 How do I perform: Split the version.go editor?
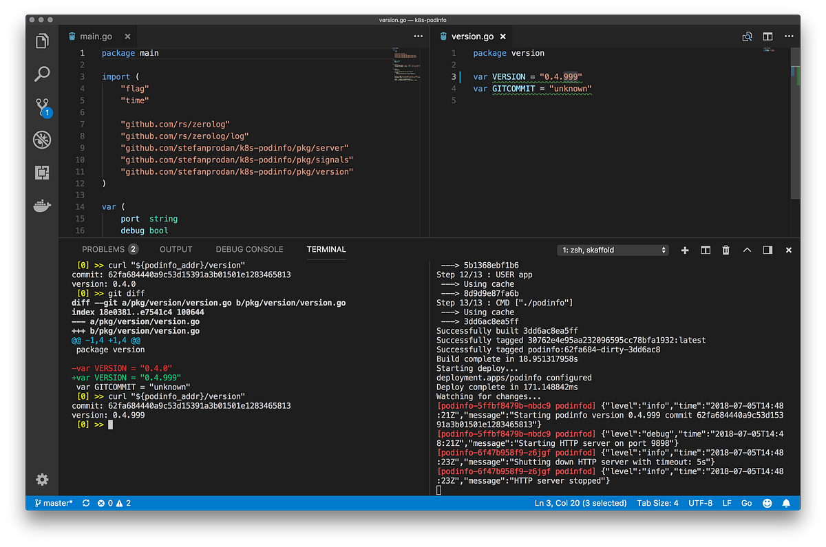(x=767, y=36)
